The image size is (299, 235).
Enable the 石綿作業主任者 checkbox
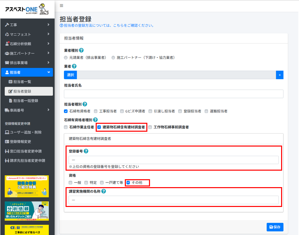(x=66, y=127)
